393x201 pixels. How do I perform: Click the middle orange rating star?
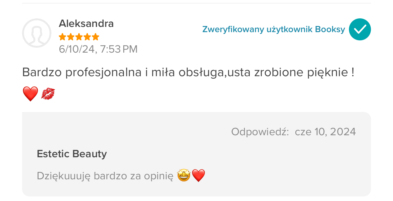pos(79,37)
